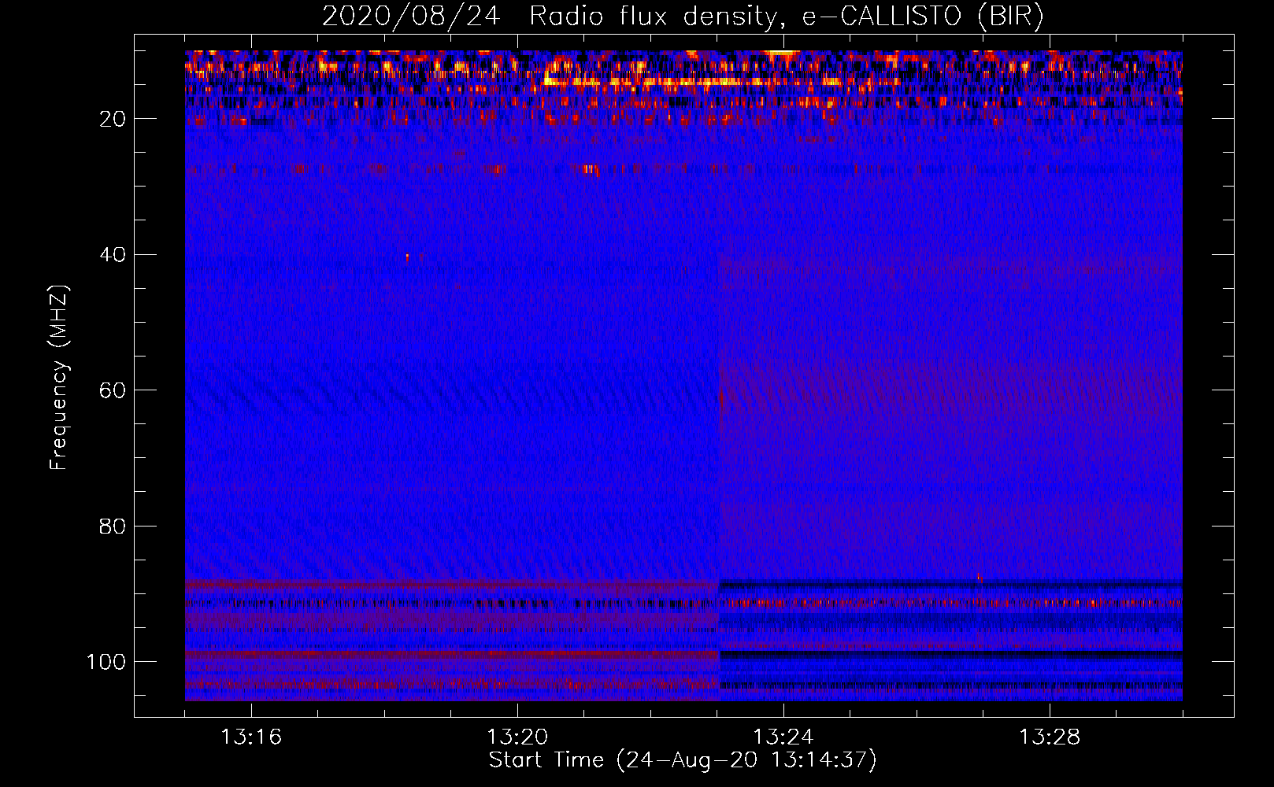
Task: Click the 'Frequency (MHZ)' axis label
Action: (x=60, y=377)
